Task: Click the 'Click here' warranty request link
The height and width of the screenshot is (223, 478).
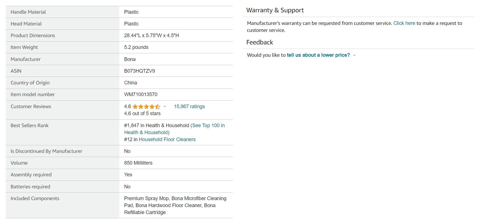Action: (404, 23)
